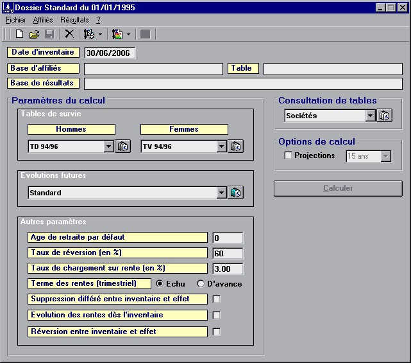Open table viewer next to Standard evolutions

[236, 193]
